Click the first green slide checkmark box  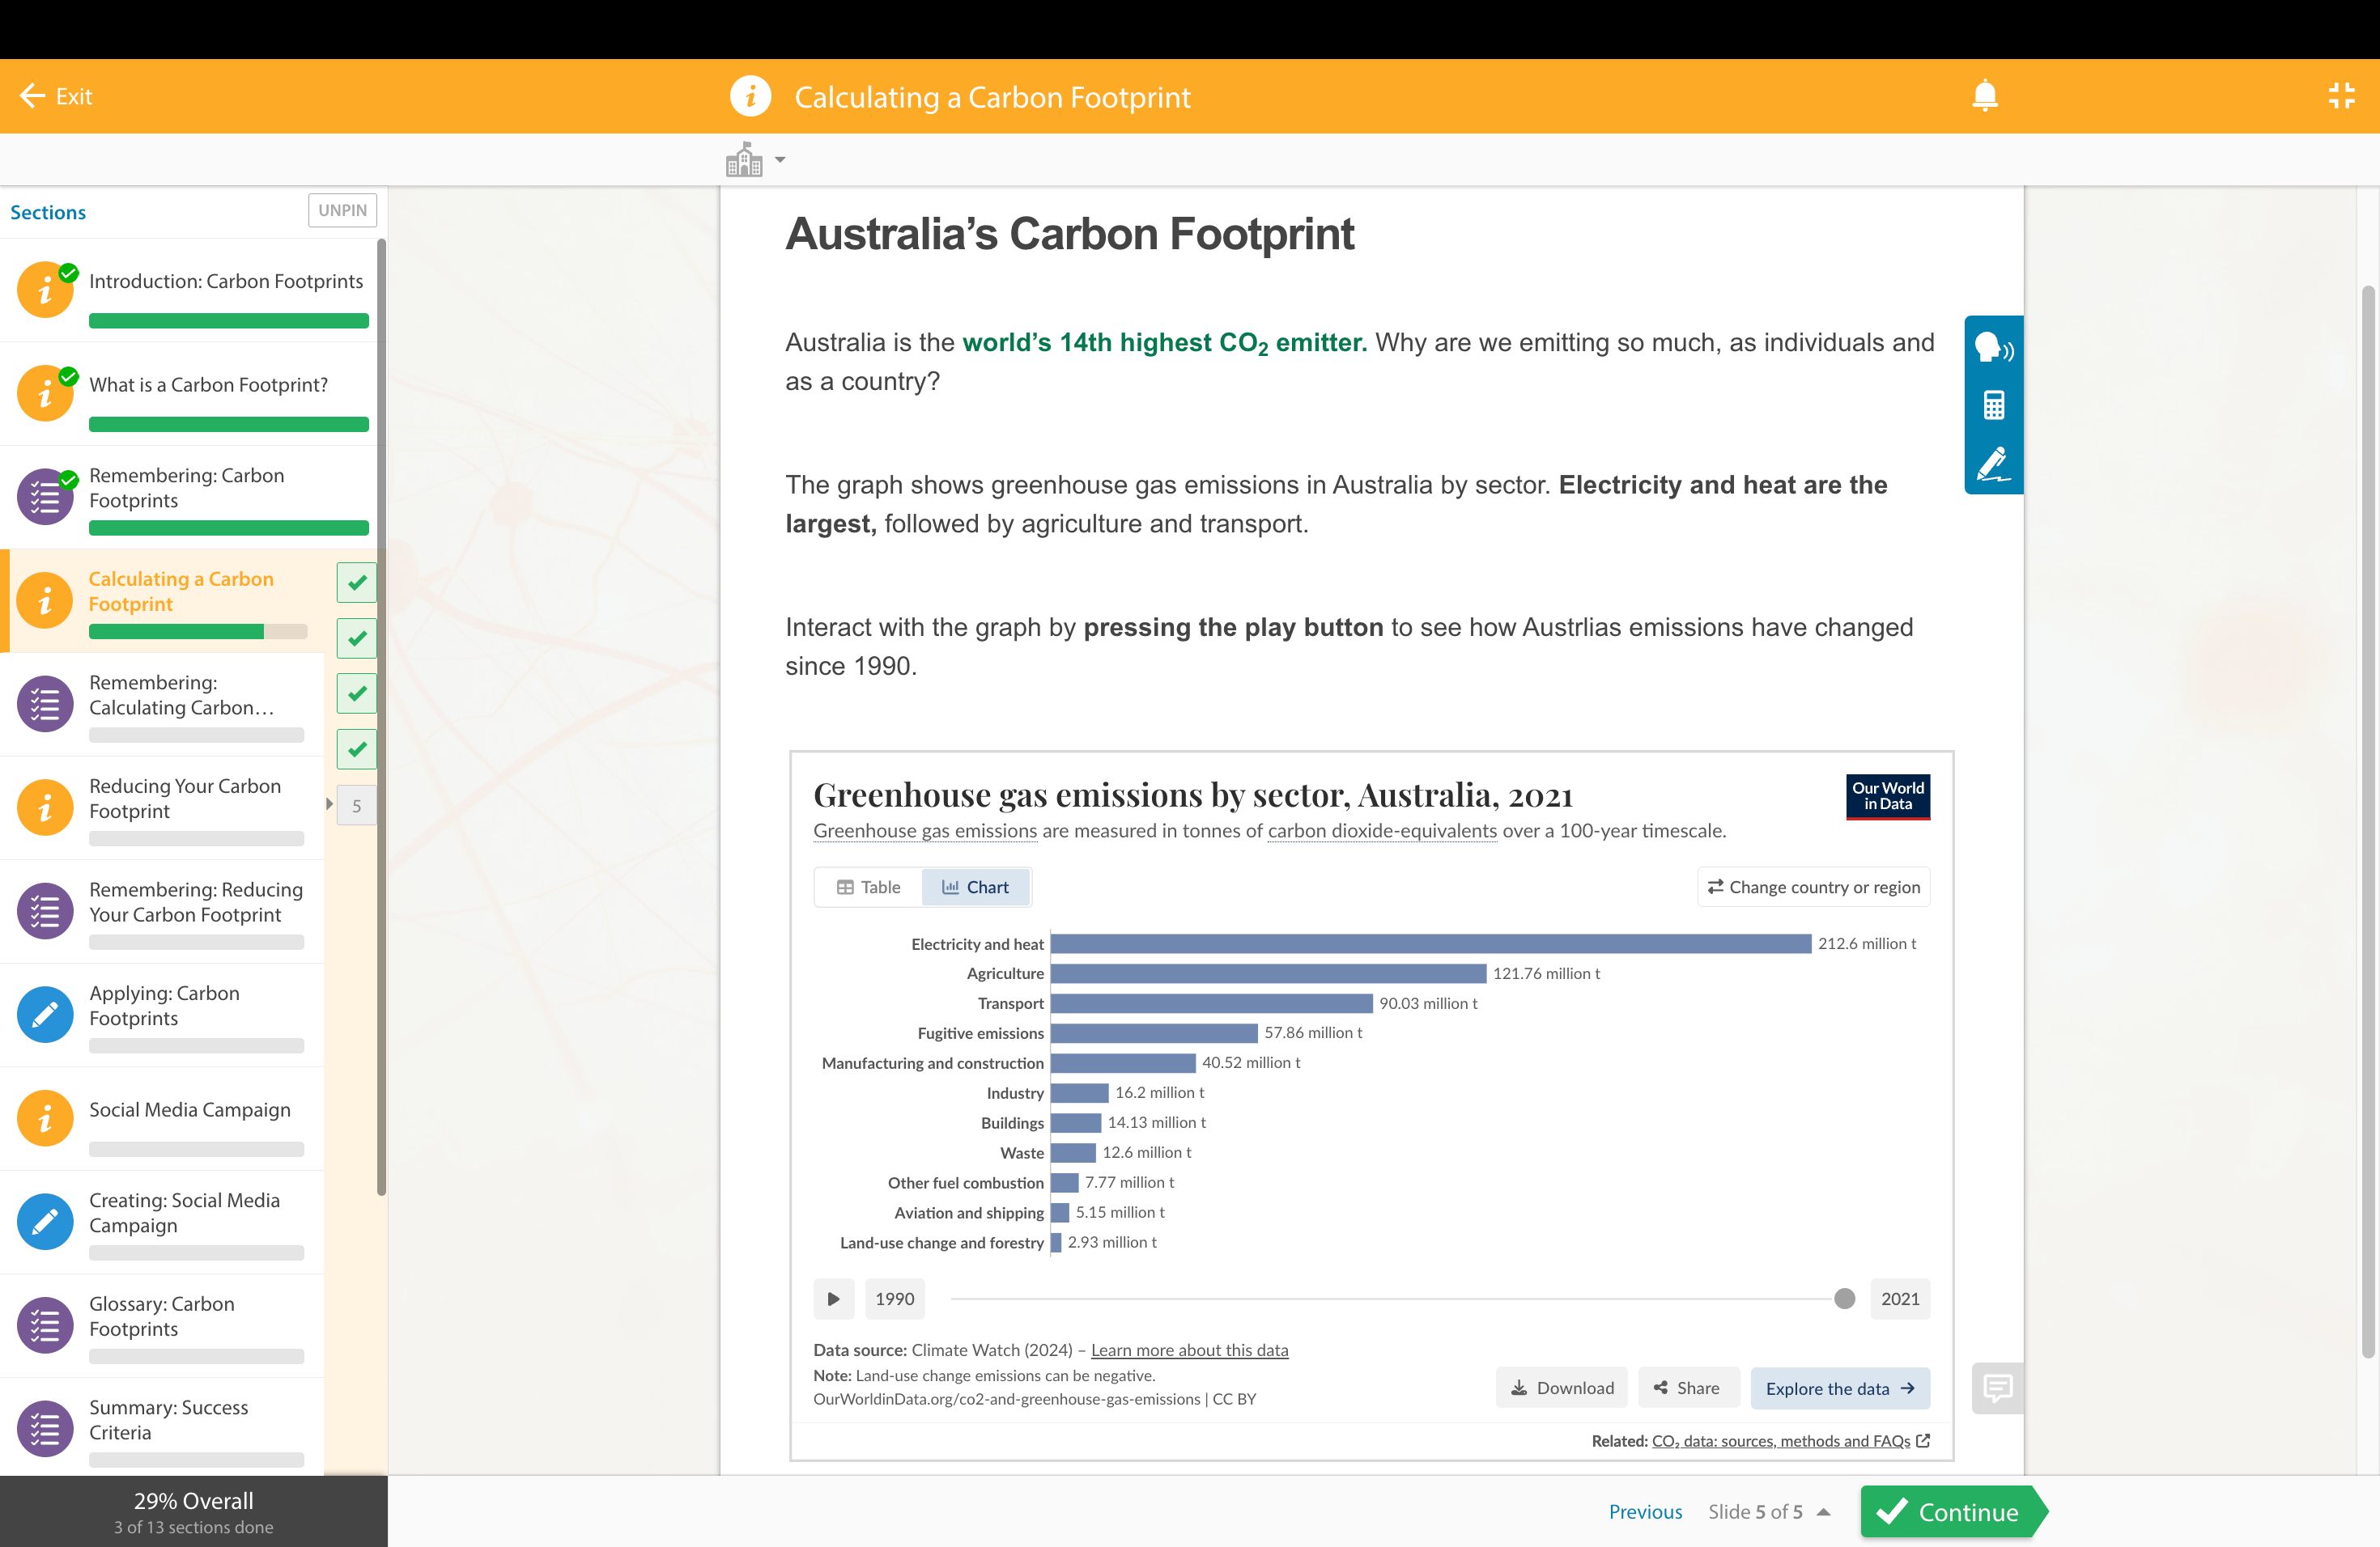pyautogui.click(x=356, y=583)
